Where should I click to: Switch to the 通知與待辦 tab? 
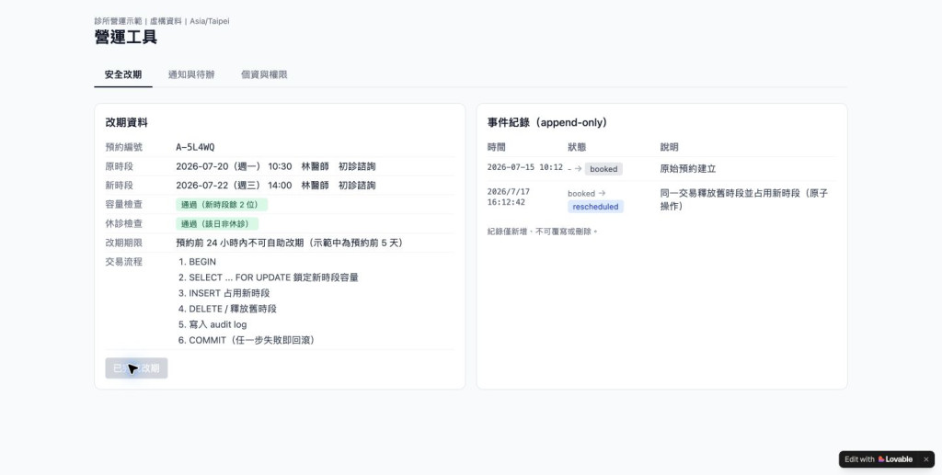click(x=191, y=74)
